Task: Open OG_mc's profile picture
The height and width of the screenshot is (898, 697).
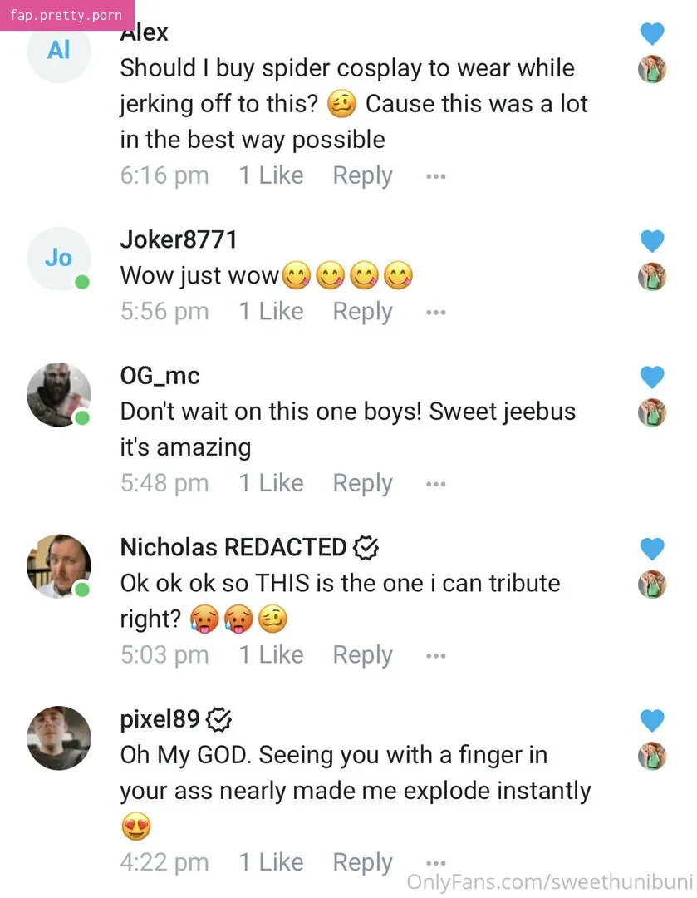Action: (x=59, y=394)
